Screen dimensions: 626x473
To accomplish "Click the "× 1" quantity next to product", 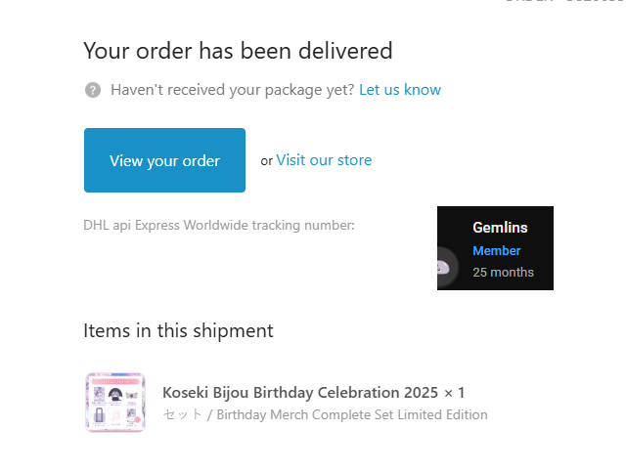I will [455, 393].
